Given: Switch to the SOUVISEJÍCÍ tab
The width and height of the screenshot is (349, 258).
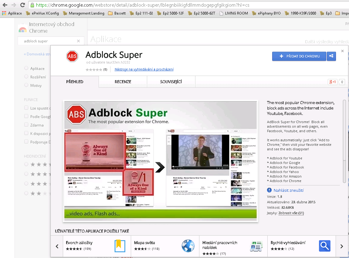Looking at the screenshot, I should click(171, 82).
